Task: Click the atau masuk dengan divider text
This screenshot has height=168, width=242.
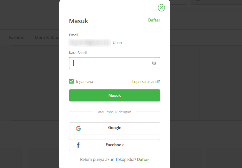Action: click(115, 112)
